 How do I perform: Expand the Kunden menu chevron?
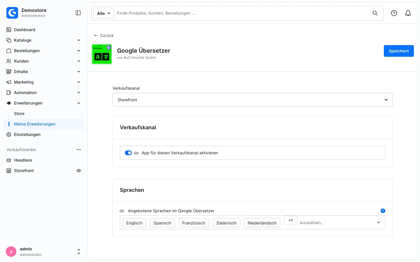click(79, 61)
